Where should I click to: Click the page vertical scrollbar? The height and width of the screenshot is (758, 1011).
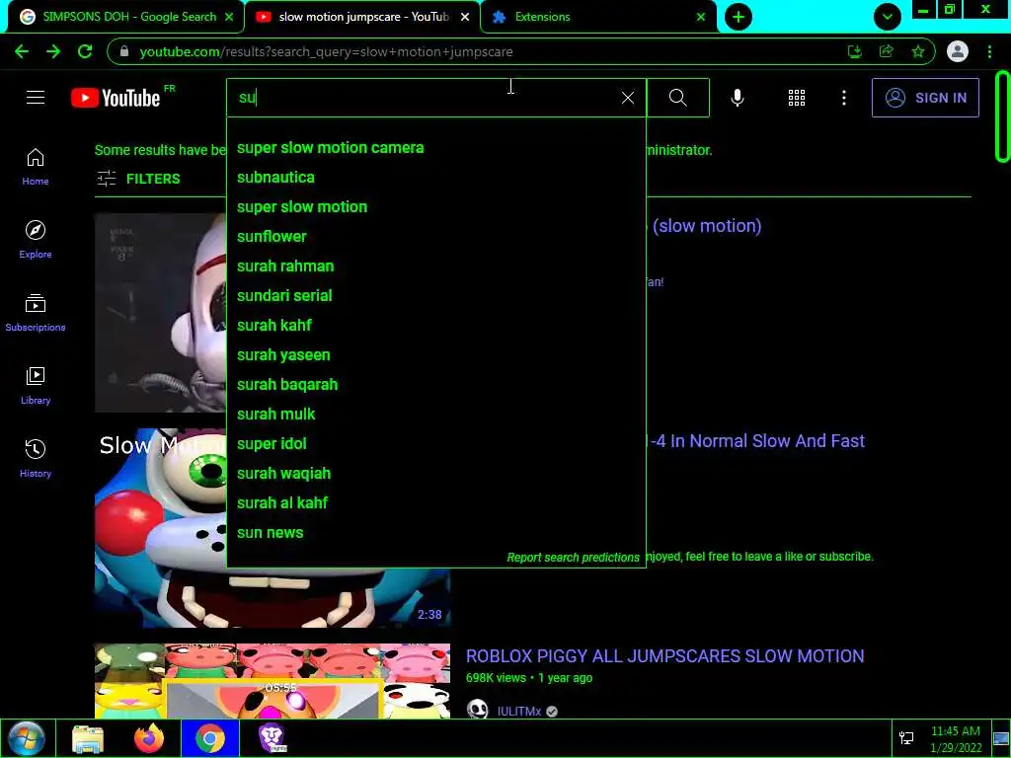coord(1002,116)
